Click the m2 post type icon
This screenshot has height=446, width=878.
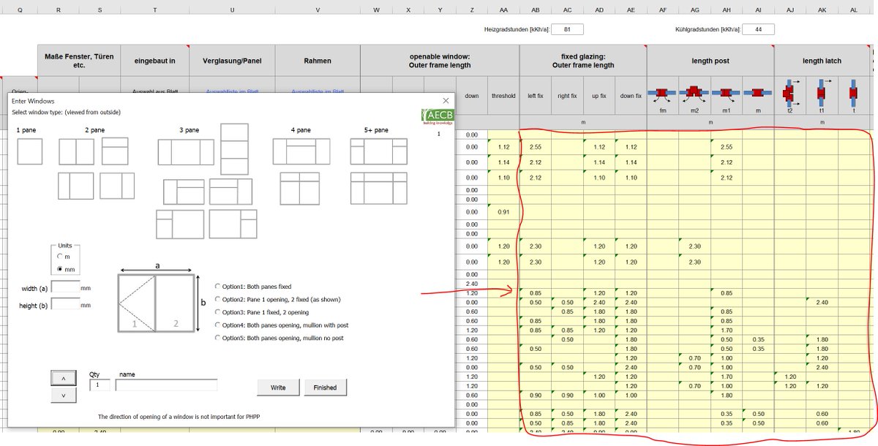[693, 94]
